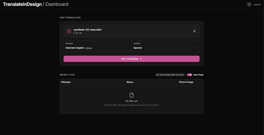Click the Status column header
This screenshot has height=135, width=264.
click(130, 82)
